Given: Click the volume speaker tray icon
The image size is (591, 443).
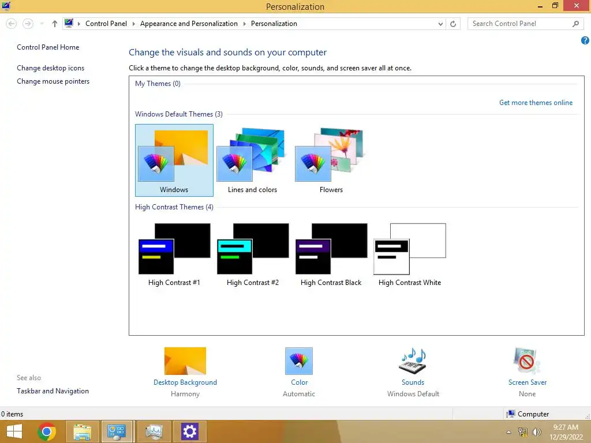Looking at the screenshot, I should click(536, 432).
